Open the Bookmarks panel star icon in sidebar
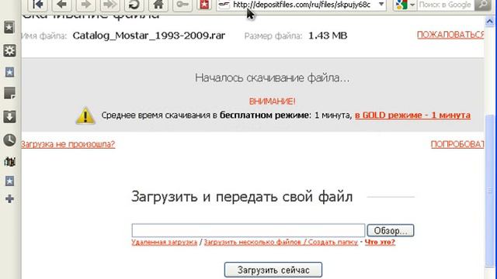Screen dimensions: 497x279 (9, 28)
